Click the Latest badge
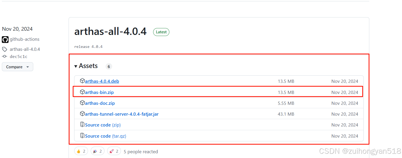The height and width of the screenshot is (158, 402). (161, 32)
